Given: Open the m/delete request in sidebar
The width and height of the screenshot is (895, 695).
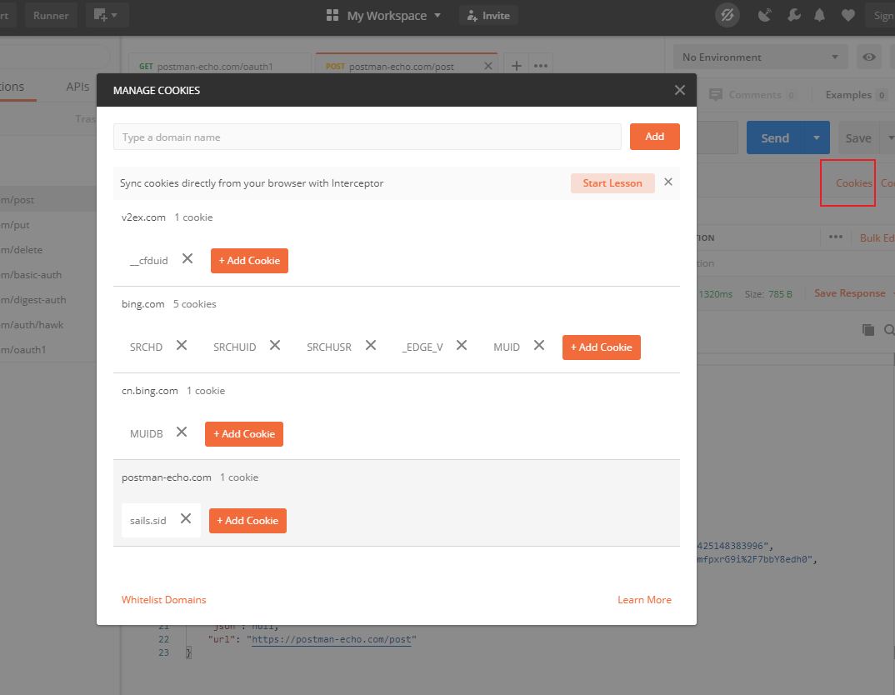Looking at the screenshot, I should [48, 250].
